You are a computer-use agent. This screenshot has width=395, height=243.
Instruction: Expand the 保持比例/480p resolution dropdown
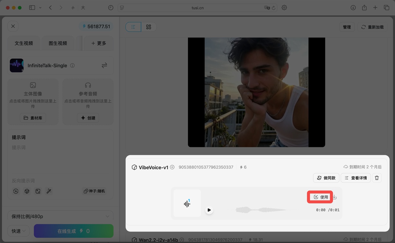60,216
